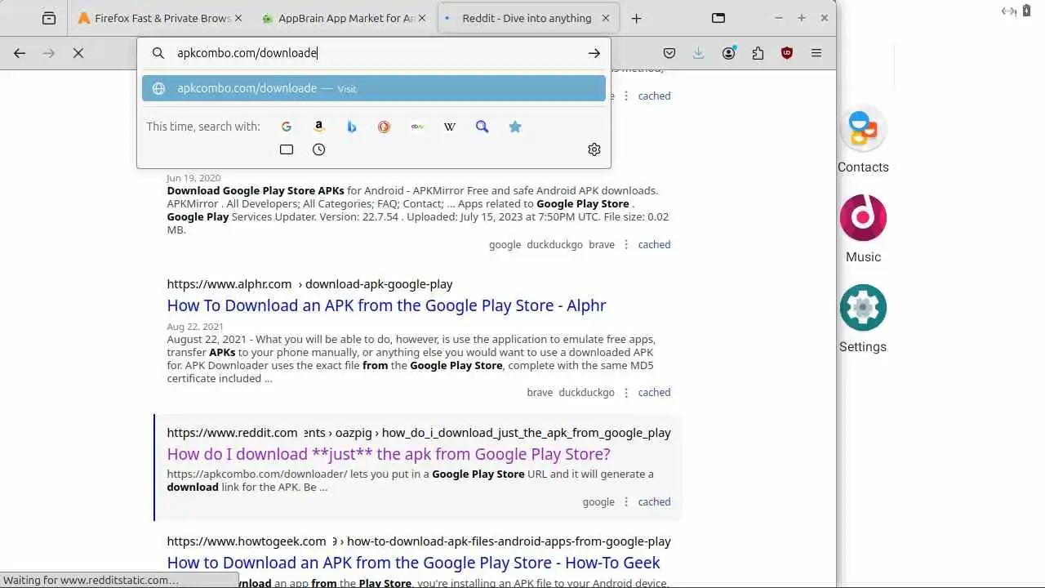Click 'duckduckgo' source under Alphr result
Viewport: 1045px width, 588px height.
586,392
